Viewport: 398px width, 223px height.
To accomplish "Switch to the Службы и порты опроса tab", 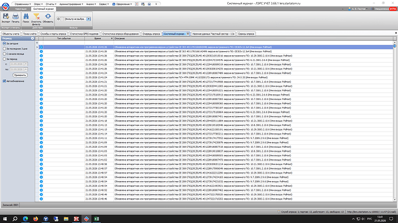I will click(53, 34).
